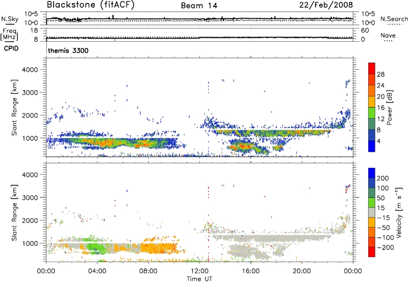Pick the orange segment of Power colorbar

pos(372,91)
